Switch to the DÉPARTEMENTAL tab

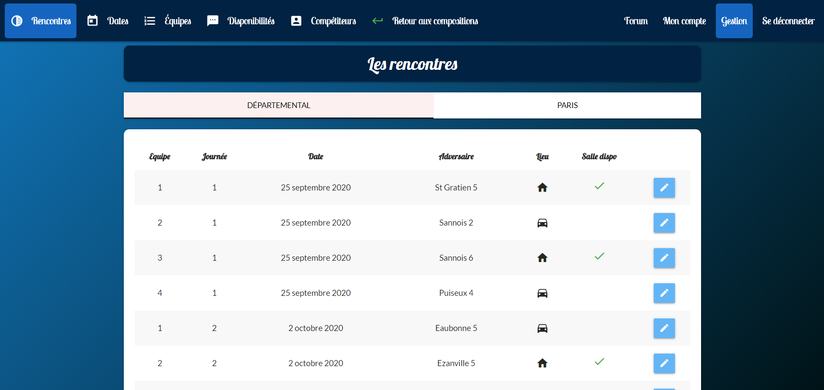coord(278,105)
